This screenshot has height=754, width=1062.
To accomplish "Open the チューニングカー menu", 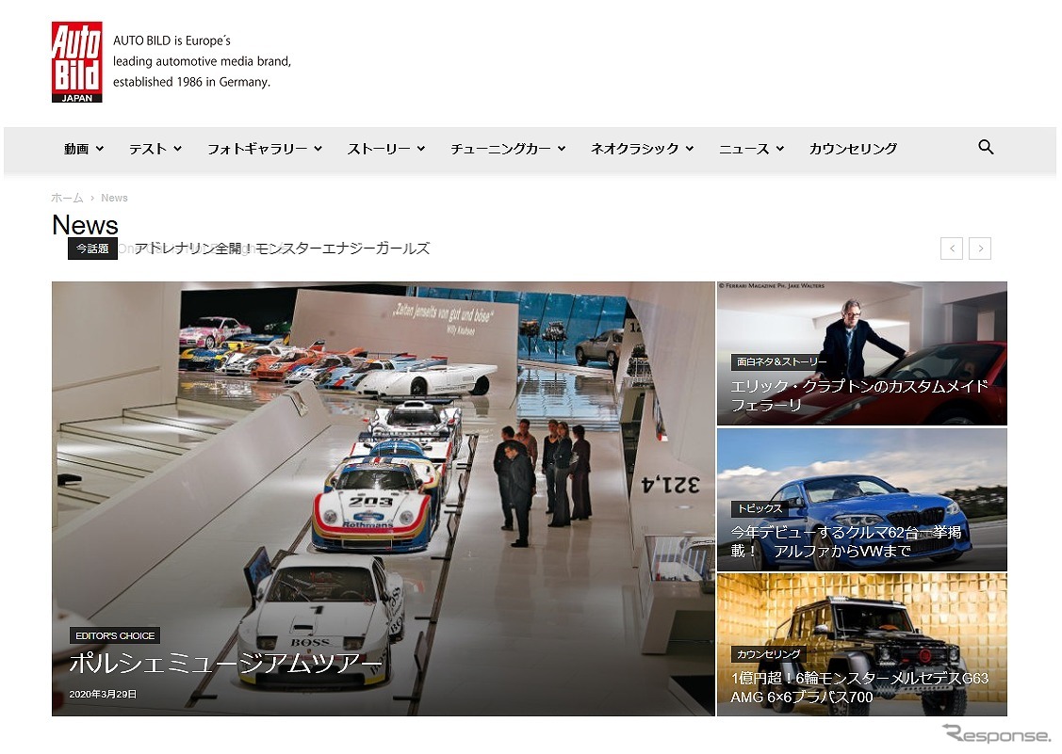I will 507,149.
